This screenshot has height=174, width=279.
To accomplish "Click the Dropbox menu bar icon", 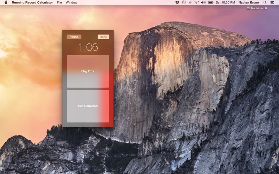I will (x=177, y=2).
